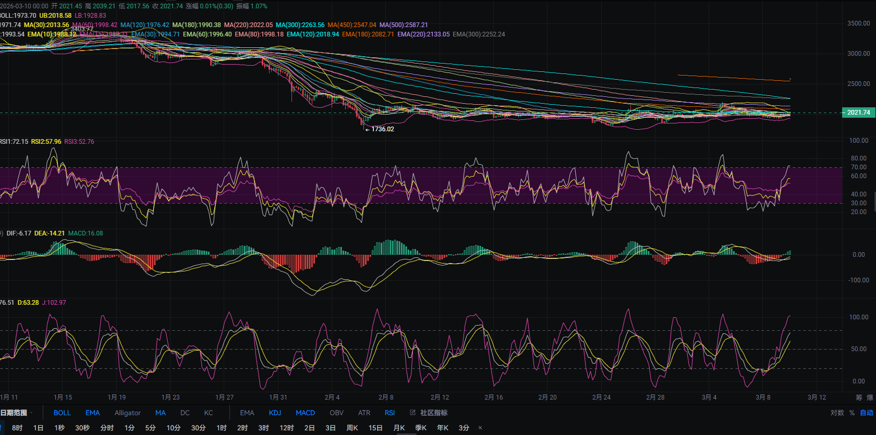Screen dimensions: 876x435
Task: Enable the Alligator indicator
Action: pos(127,413)
